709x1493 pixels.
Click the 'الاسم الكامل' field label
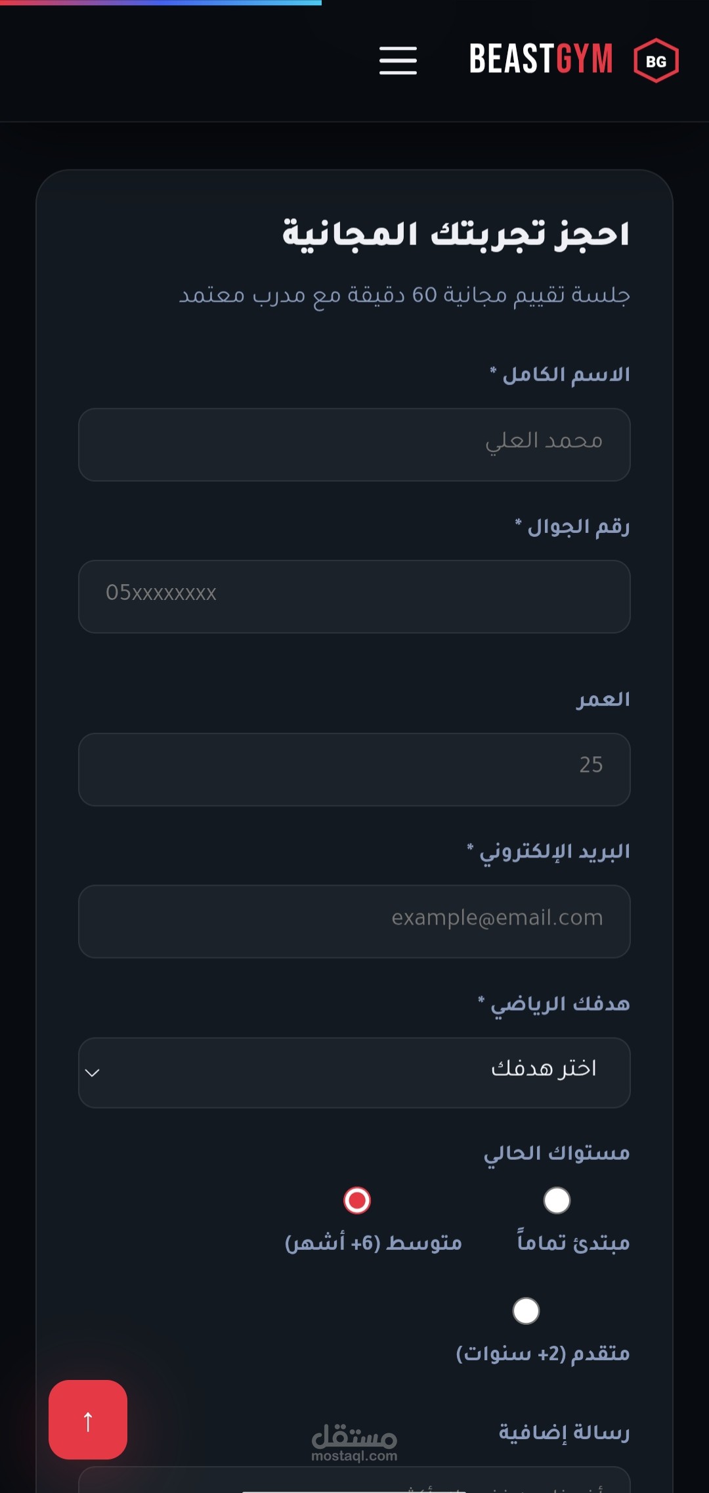click(x=565, y=375)
